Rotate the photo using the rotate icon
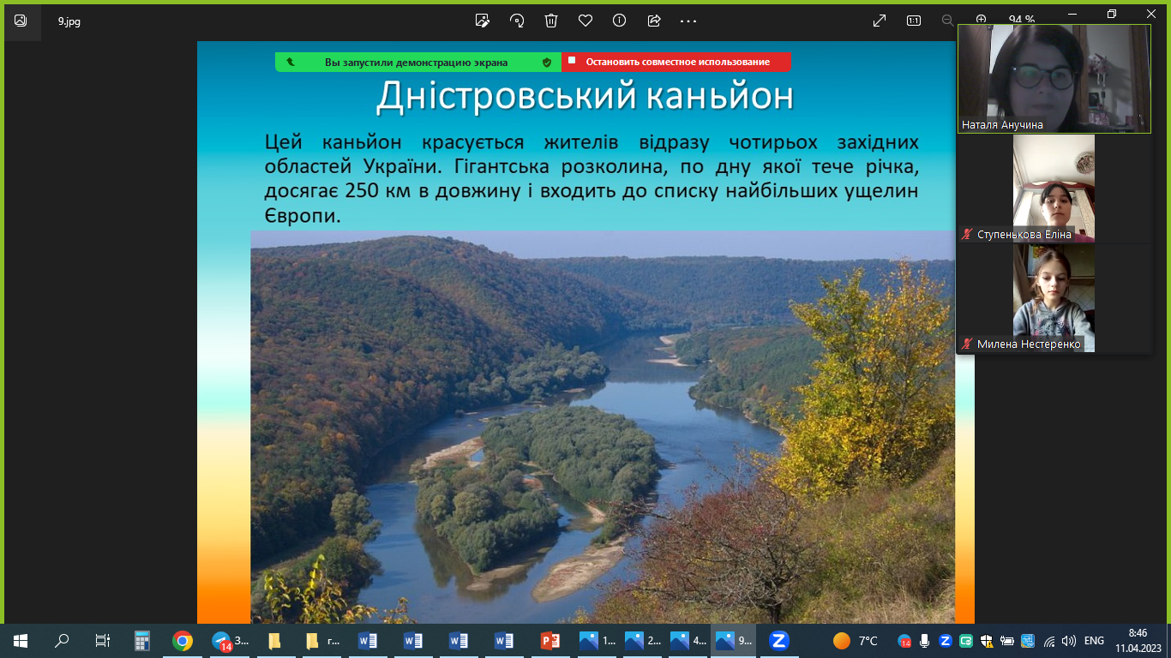The image size is (1171, 658). tap(517, 21)
